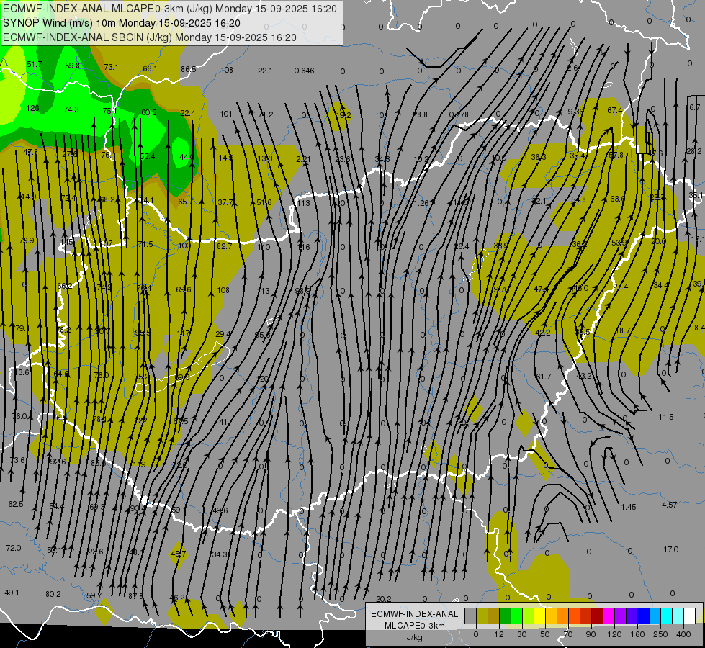Image resolution: width=705 pixels, height=648 pixels.
Task: Click the 20.2 map value
Action: (384, 599)
